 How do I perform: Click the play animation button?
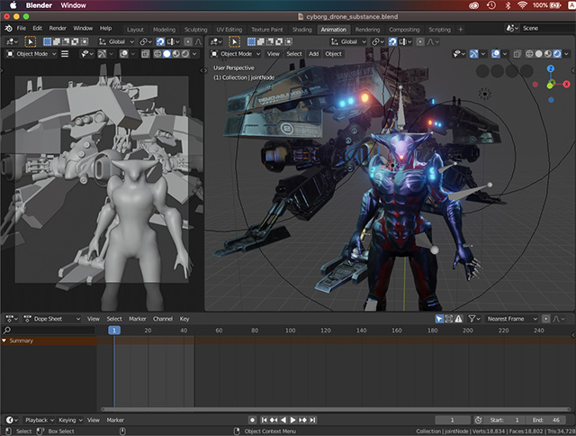294,420
